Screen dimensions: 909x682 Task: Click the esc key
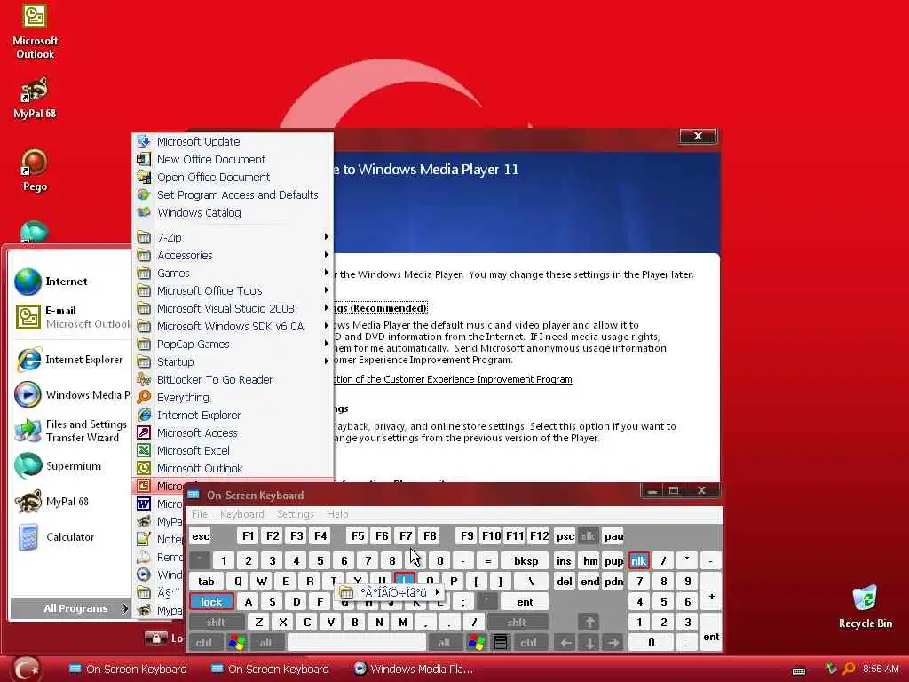(201, 536)
